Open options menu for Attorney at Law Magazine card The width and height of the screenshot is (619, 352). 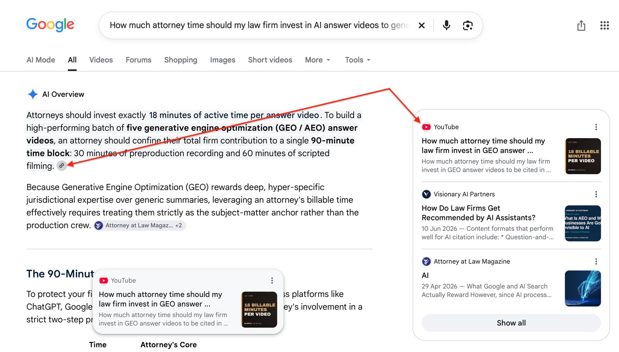click(x=596, y=261)
